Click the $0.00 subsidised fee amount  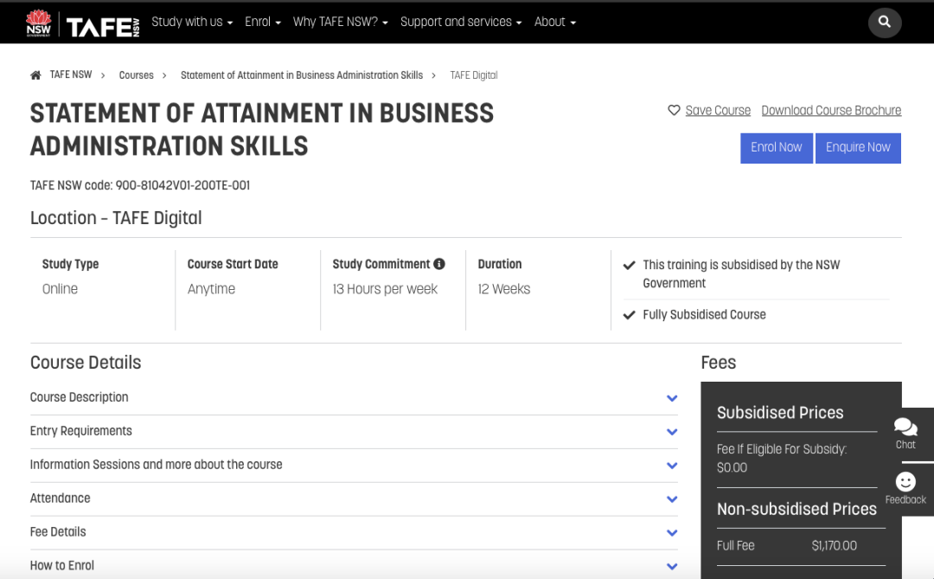732,467
